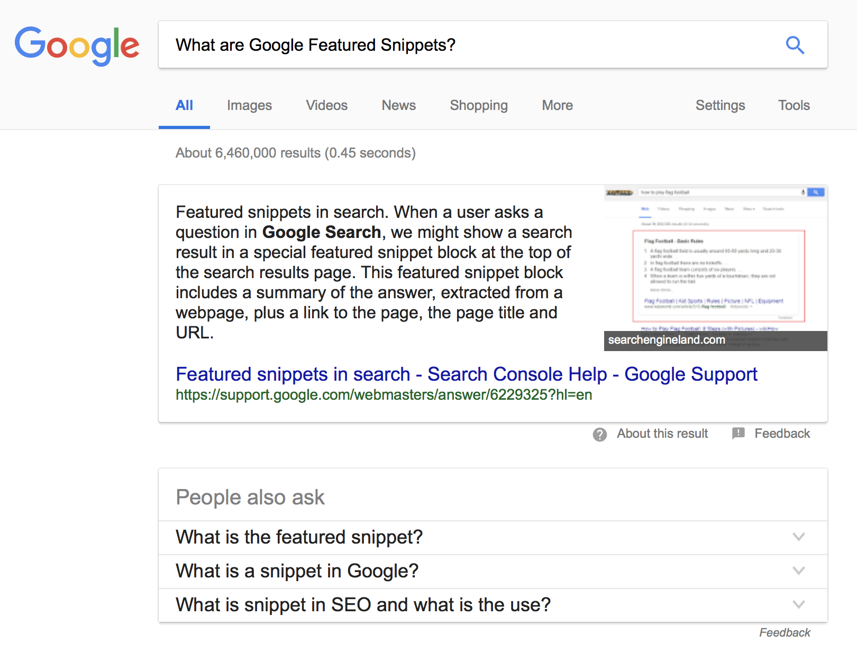Click the About this result link
The height and width of the screenshot is (662, 857).
click(x=662, y=434)
